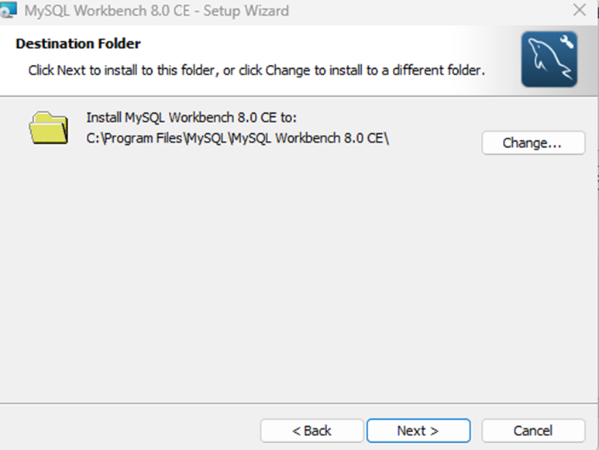The width and height of the screenshot is (599, 450).
Task: Cancel the installation
Action: (533, 431)
